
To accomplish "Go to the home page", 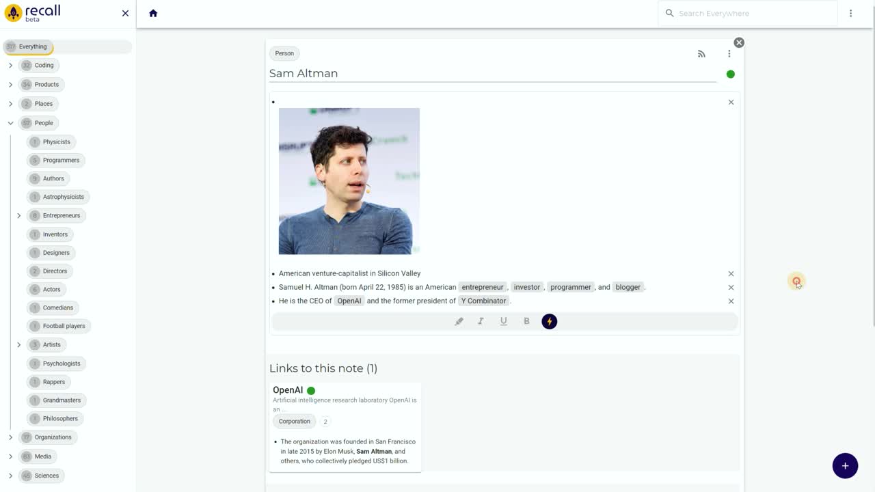I will tap(153, 13).
